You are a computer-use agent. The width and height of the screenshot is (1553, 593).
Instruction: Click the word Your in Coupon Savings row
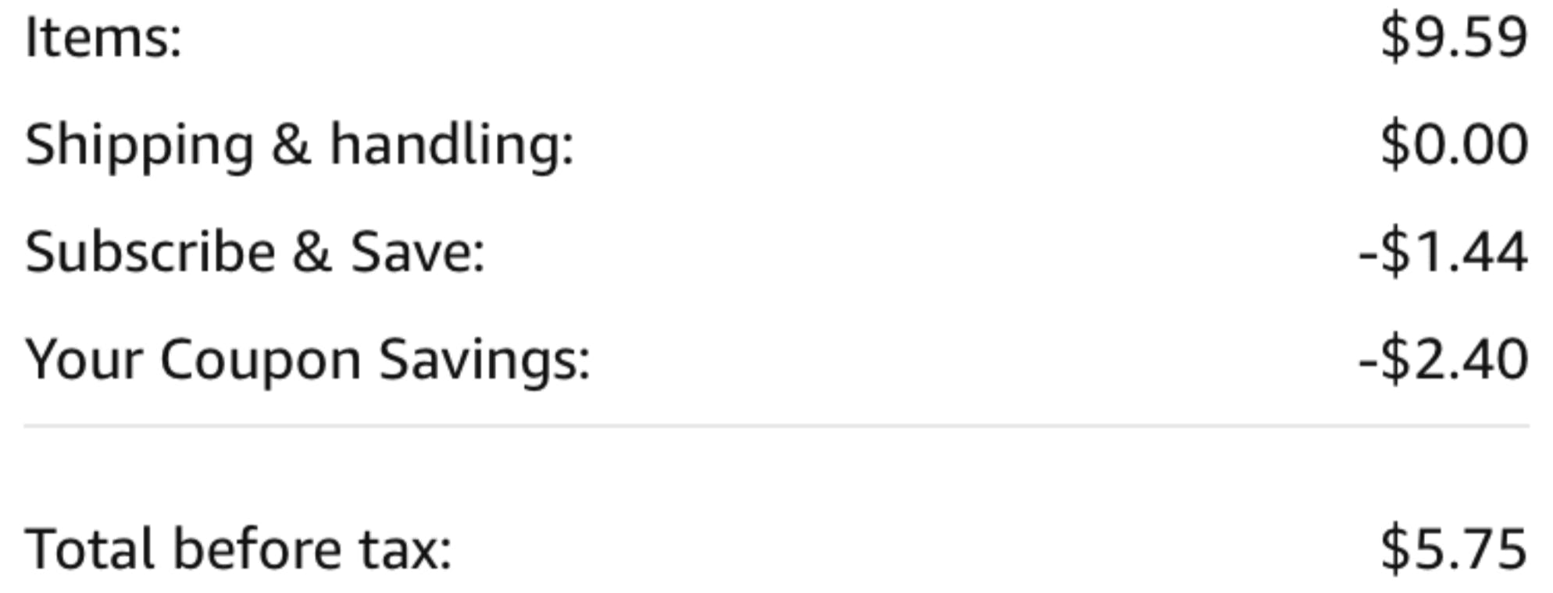coord(84,360)
